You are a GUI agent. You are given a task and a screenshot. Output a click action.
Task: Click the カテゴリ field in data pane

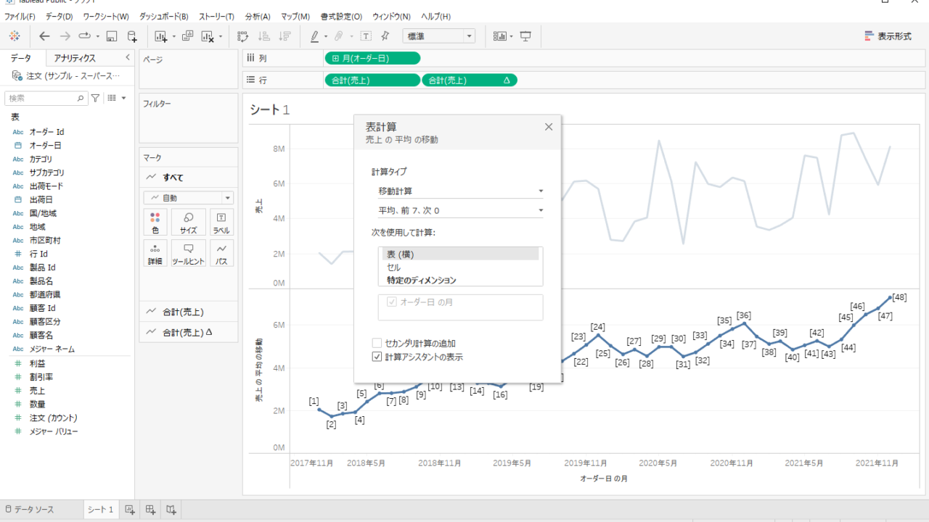tap(41, 159)
